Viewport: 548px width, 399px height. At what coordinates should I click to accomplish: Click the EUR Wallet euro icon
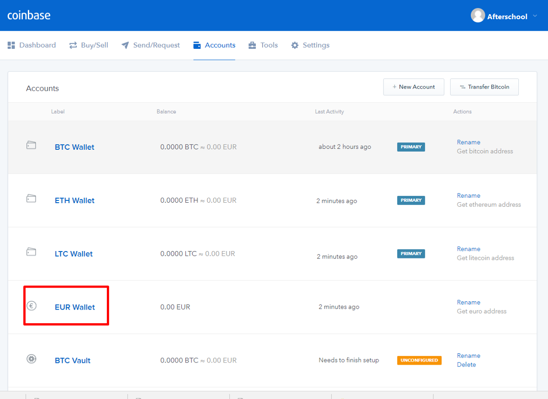[32, 306]
